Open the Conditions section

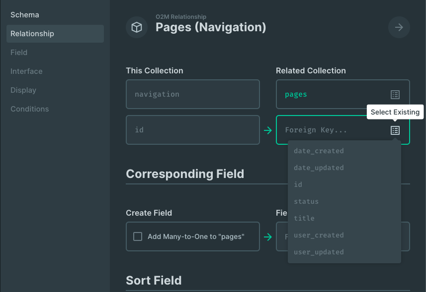point(29,109)
